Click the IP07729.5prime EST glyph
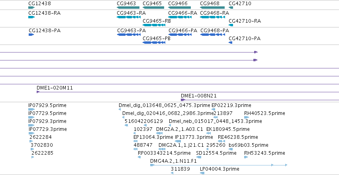Viewport: 339px width, 175px height. coord(31,117)
